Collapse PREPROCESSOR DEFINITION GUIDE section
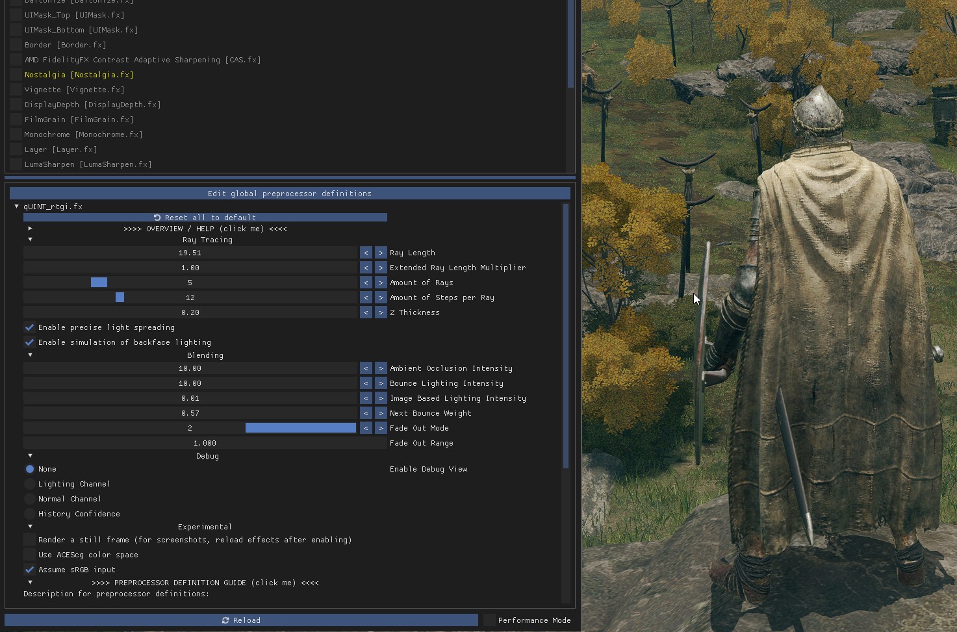The image size is (957, 632). click(30, 583)
